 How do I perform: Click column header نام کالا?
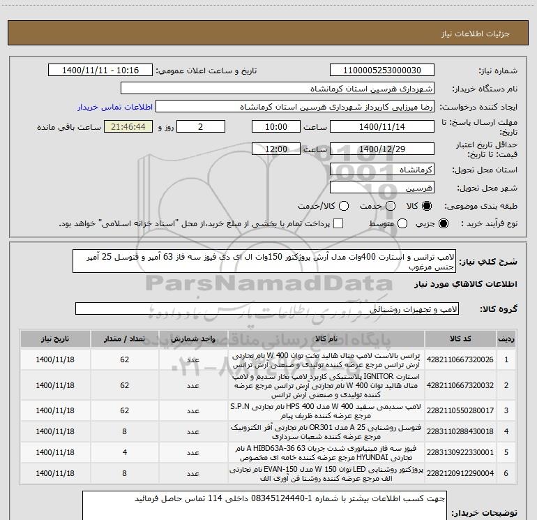point(326,339)
